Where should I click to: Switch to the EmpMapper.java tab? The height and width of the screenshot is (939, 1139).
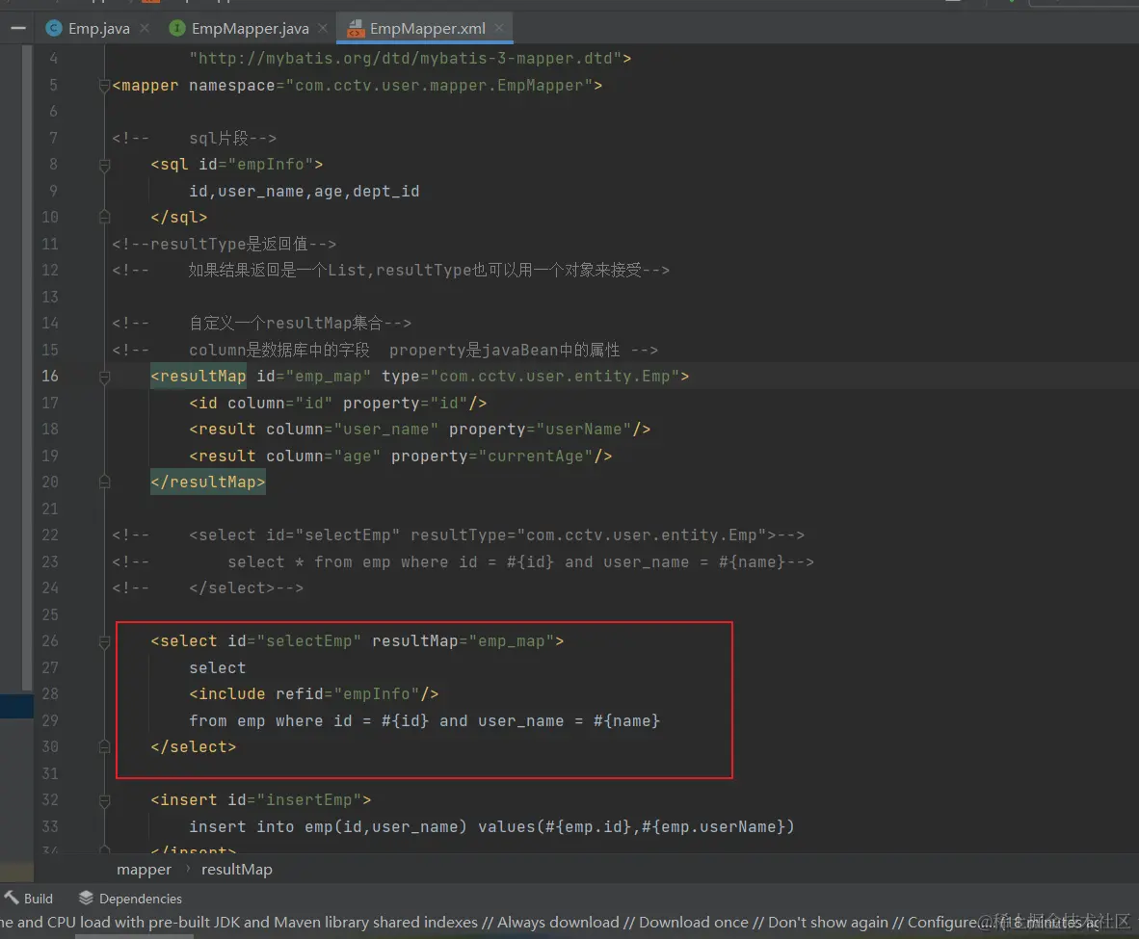click(x=250, y=28)
